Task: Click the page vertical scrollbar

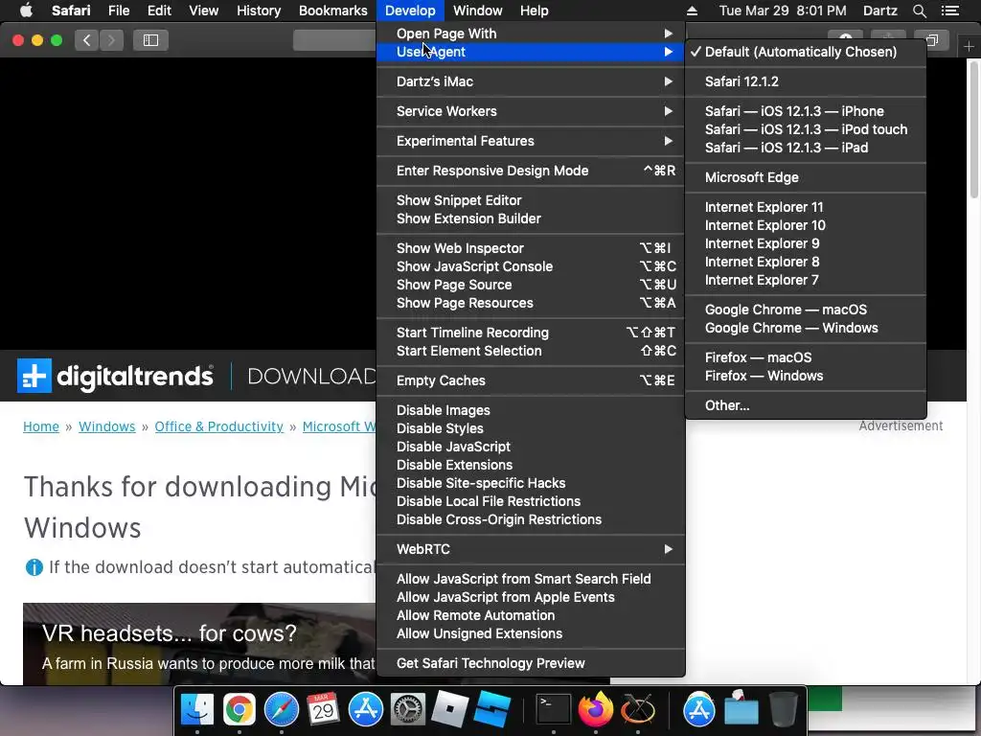Action: [x=974, y=130]
